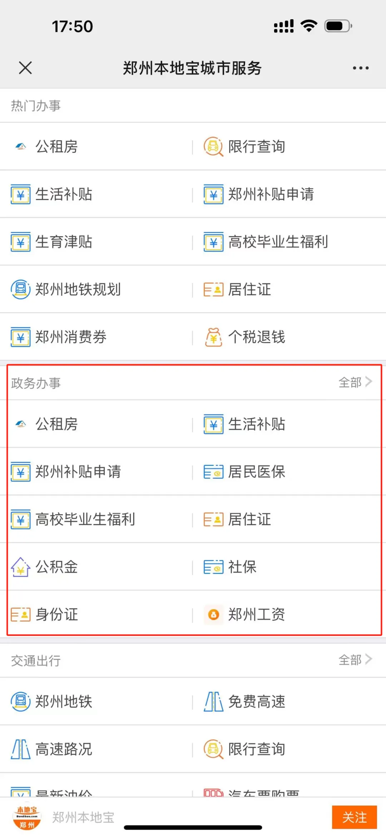Close the page with the X button

click(25, 68)
